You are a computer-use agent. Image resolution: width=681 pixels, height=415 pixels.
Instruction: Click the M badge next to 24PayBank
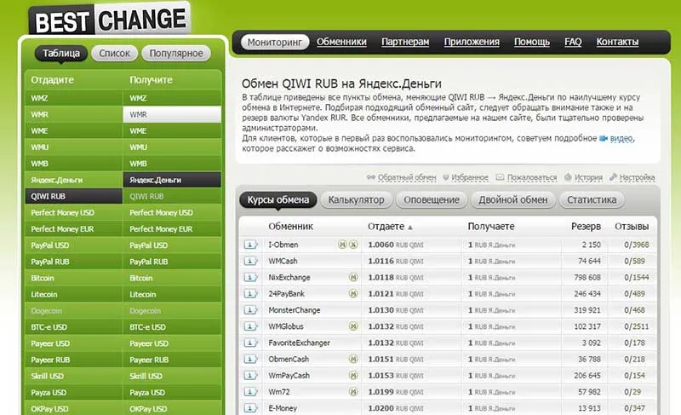coord(353,294)
